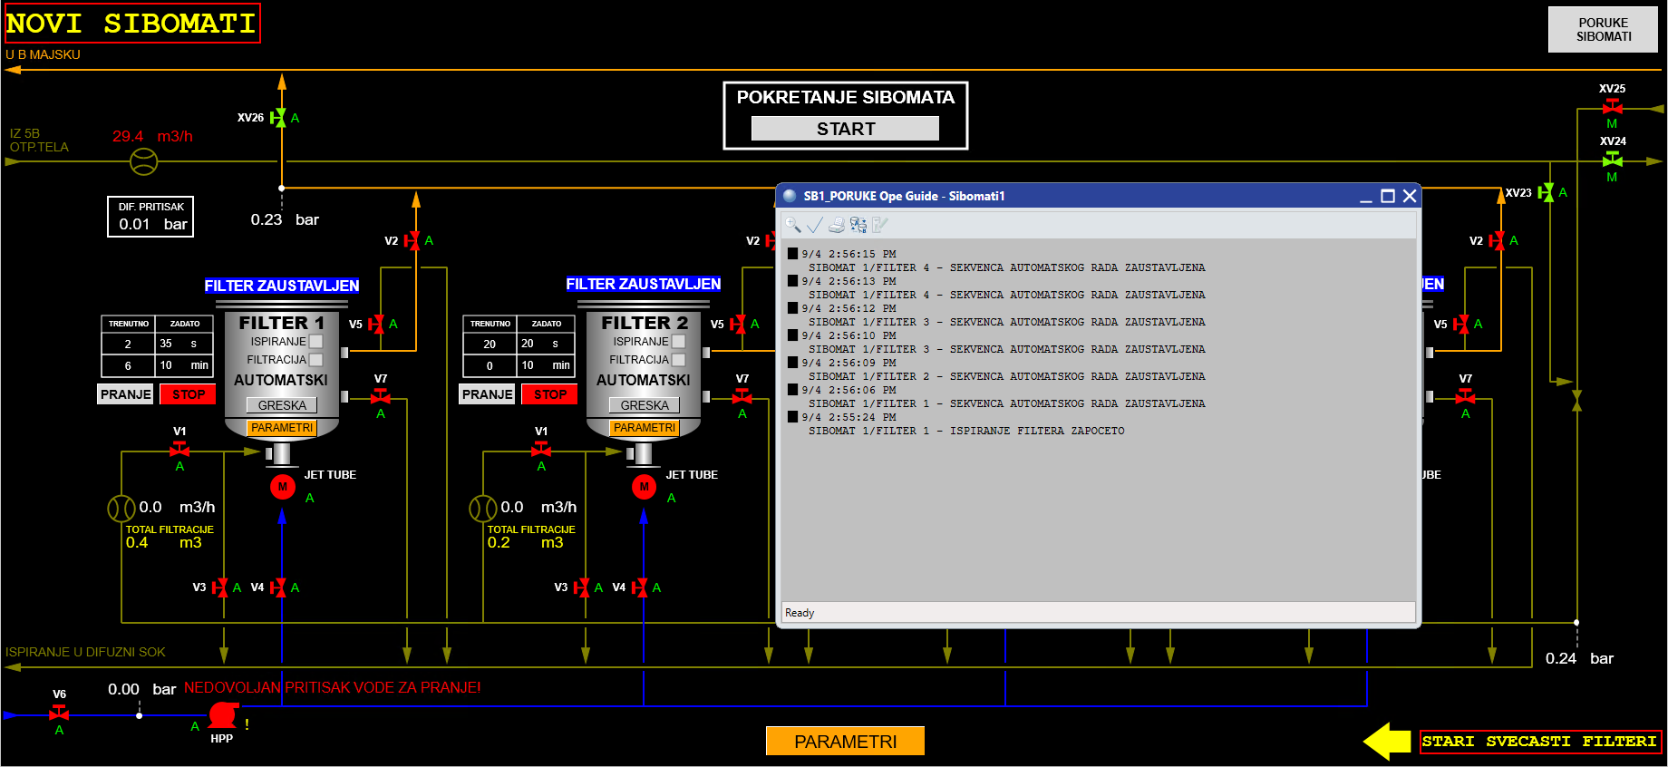
Task: Click ISPIRANJE FILTERA ZAPOCETO message line
Action: tap(966, 431)
